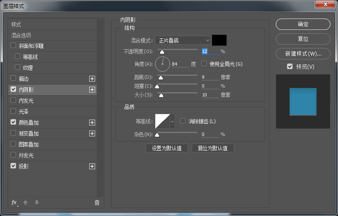This screenshot has height=216, width=338.
Task: Add another 内阴影 effect with plus icon
Action: [x=92, y=90]
